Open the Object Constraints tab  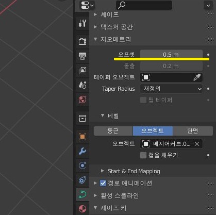coord(82,180)
